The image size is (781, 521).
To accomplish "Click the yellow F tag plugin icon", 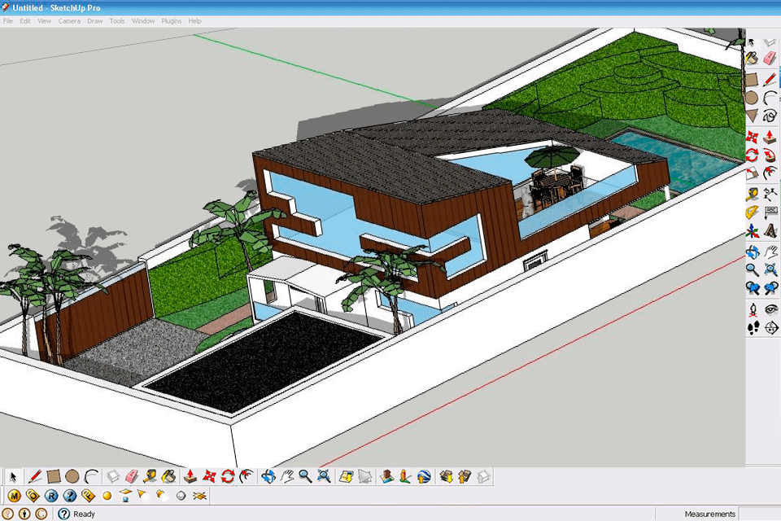I will [88, 496].
